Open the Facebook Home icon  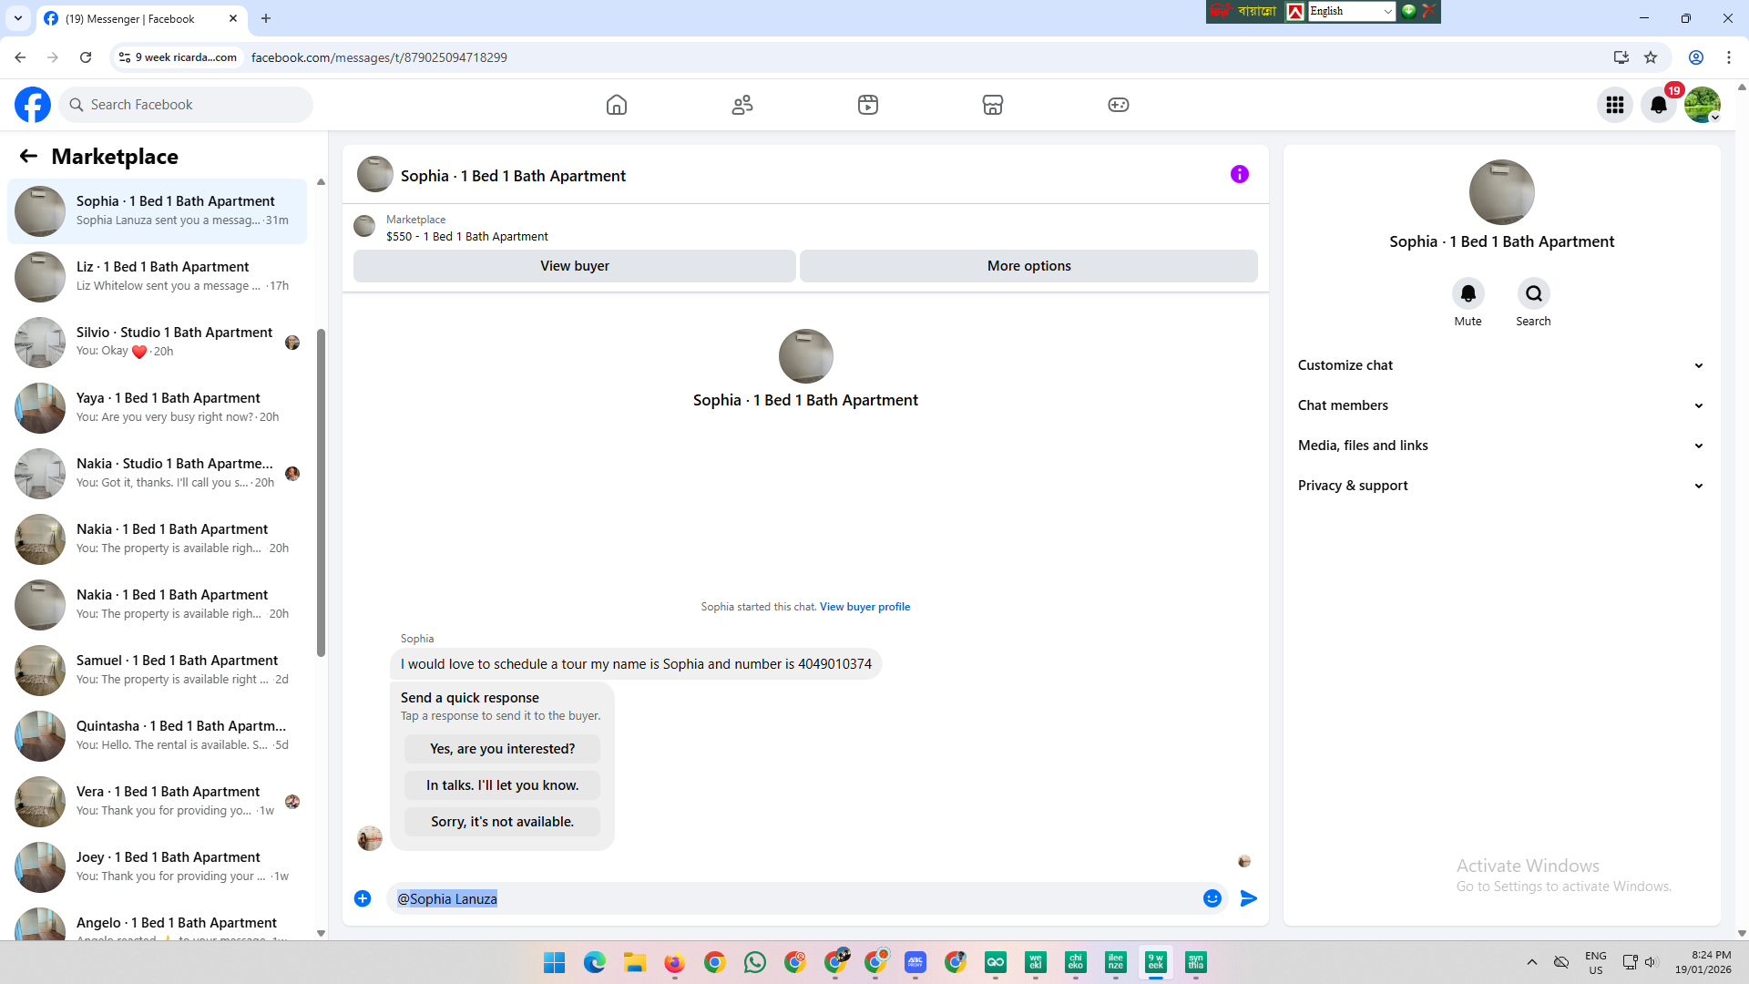pos(617,105)
